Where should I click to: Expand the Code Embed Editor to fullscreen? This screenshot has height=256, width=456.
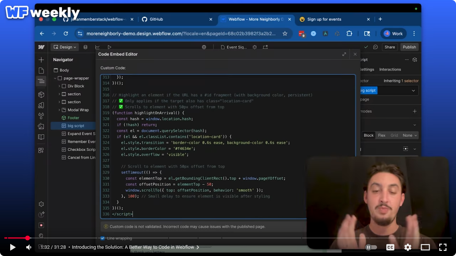pos(344,54)
